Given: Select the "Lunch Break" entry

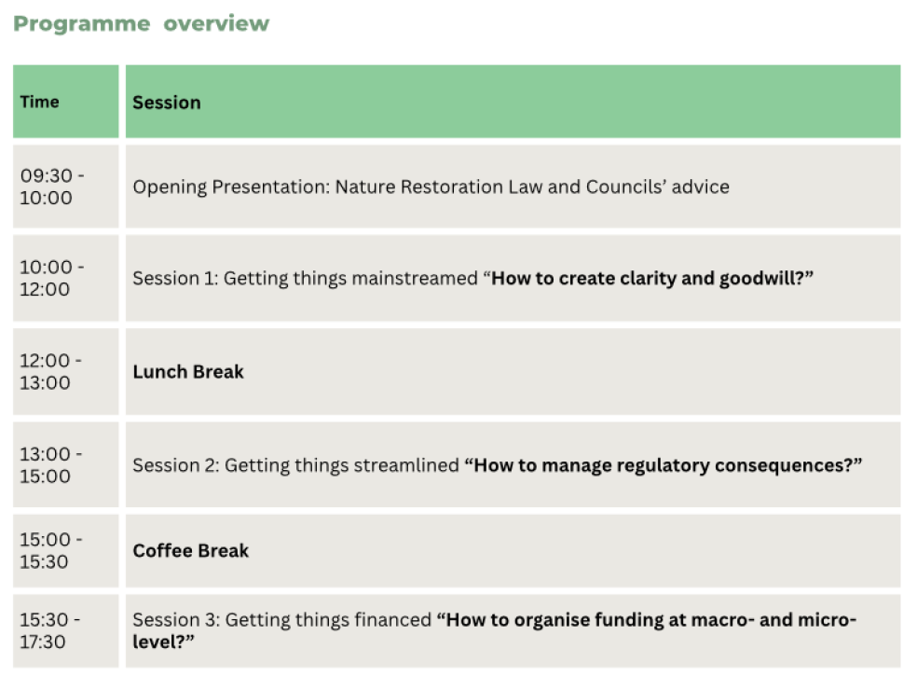Looking at the screenshot, I should pyautogui.click(x=187, y=371).
